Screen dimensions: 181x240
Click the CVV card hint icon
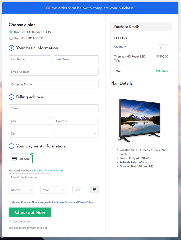pyautogui.click(x=94, y=190)
